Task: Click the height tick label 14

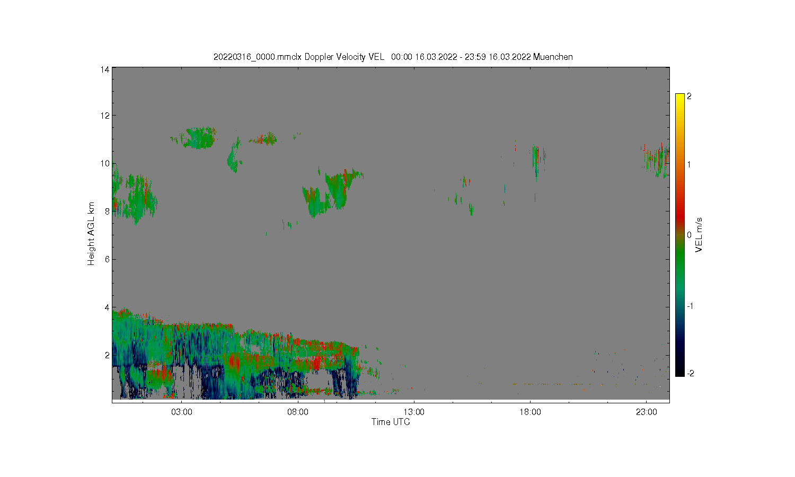Action: (105, 69)
